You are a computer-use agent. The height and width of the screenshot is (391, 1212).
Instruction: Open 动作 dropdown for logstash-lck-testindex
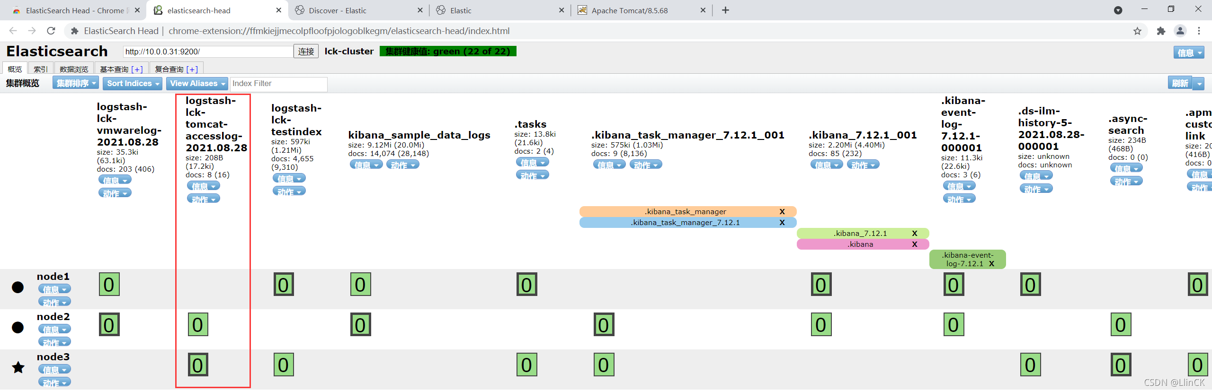click(289, 191)
